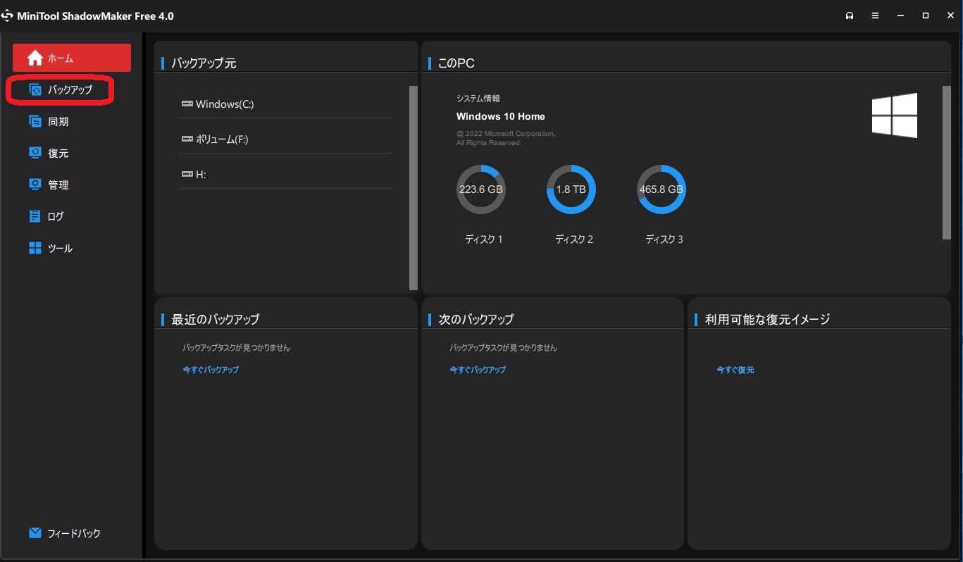The height and width of the screenshot is (562, 963).
Task: Open the headset support icon
Action: pos(850,15)
